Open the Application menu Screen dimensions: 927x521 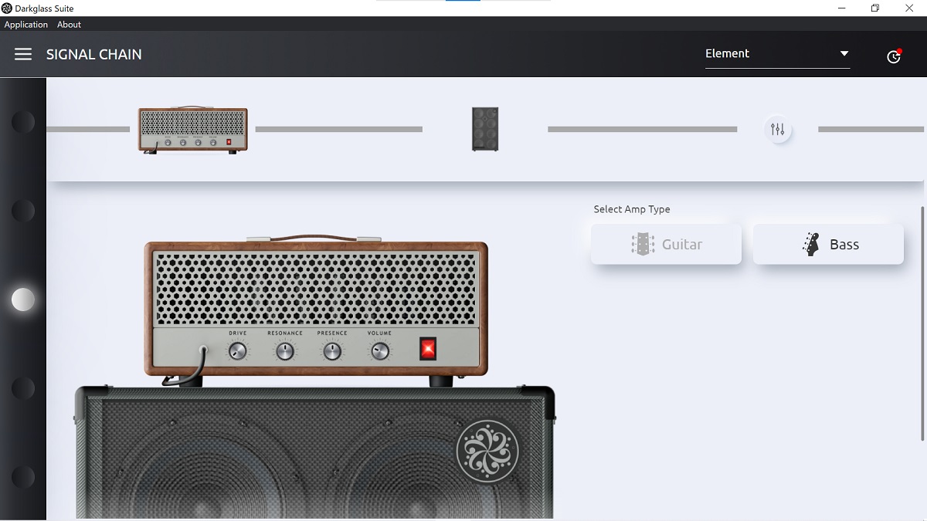(26, 25)
